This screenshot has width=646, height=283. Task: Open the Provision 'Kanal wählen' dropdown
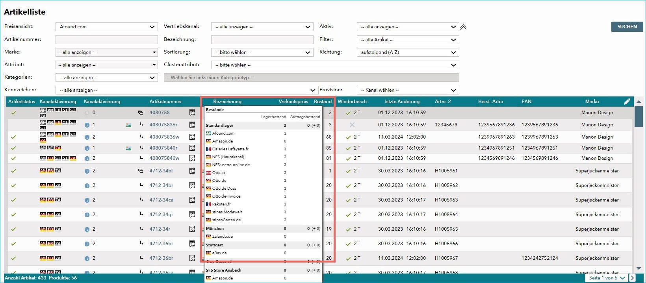click(x=408, y=90)
